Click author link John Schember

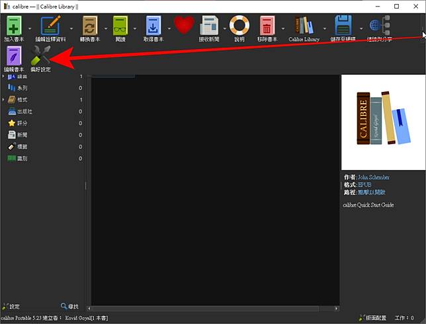tap(374, 177)
